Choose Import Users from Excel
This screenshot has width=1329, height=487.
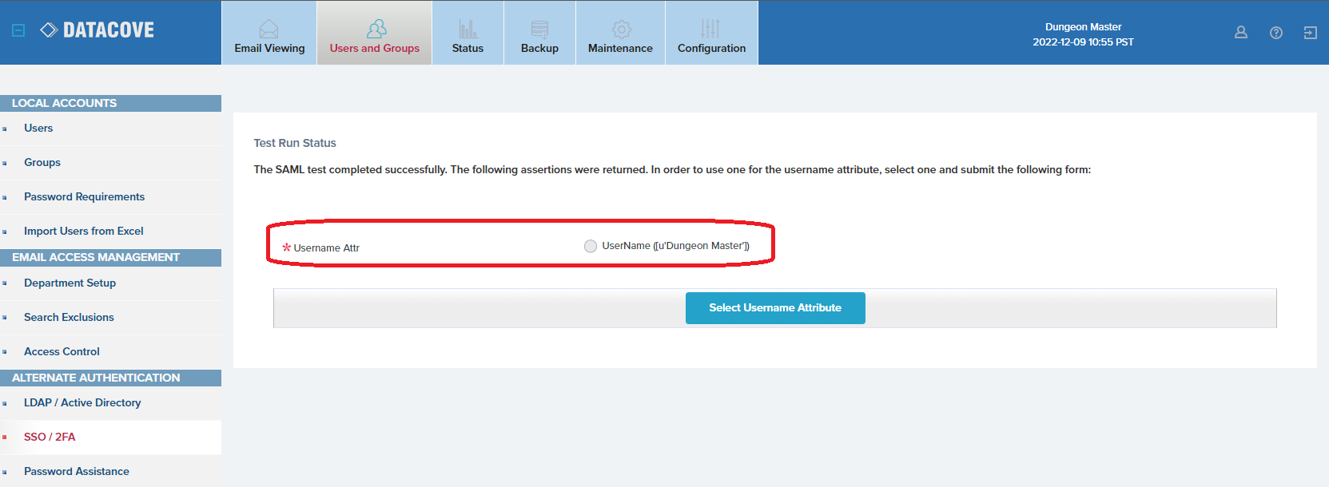point(83,232)
